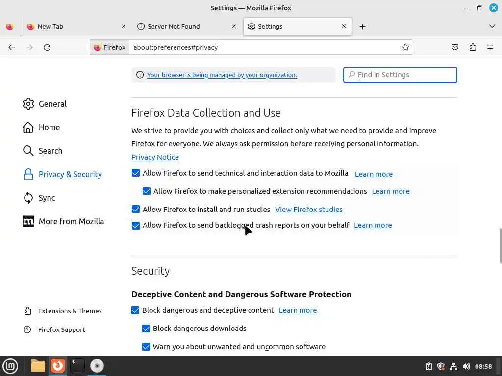Expand the list all tabs dropdown
The image size is (502, 376).
492,26
